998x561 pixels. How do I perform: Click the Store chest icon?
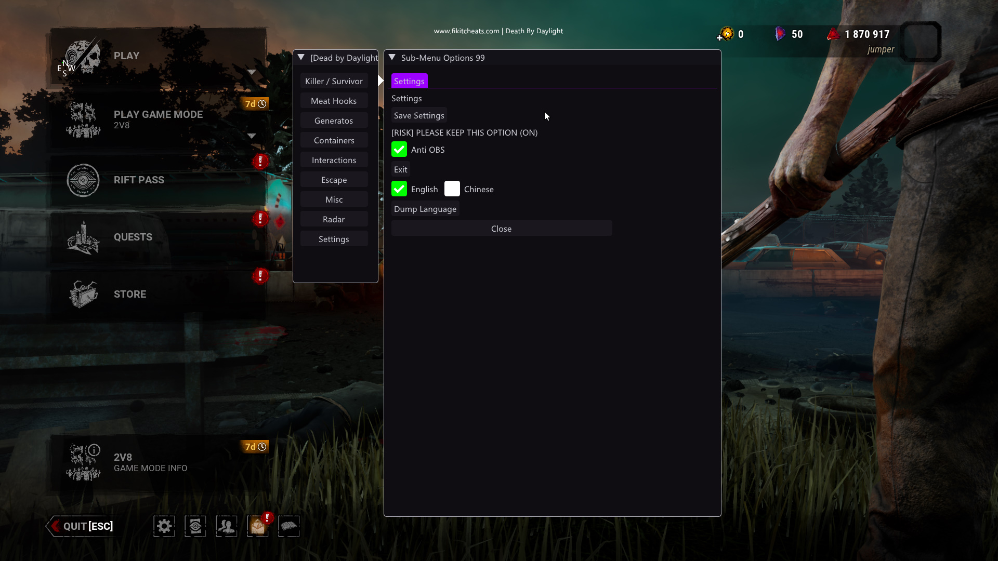(83, 294)
